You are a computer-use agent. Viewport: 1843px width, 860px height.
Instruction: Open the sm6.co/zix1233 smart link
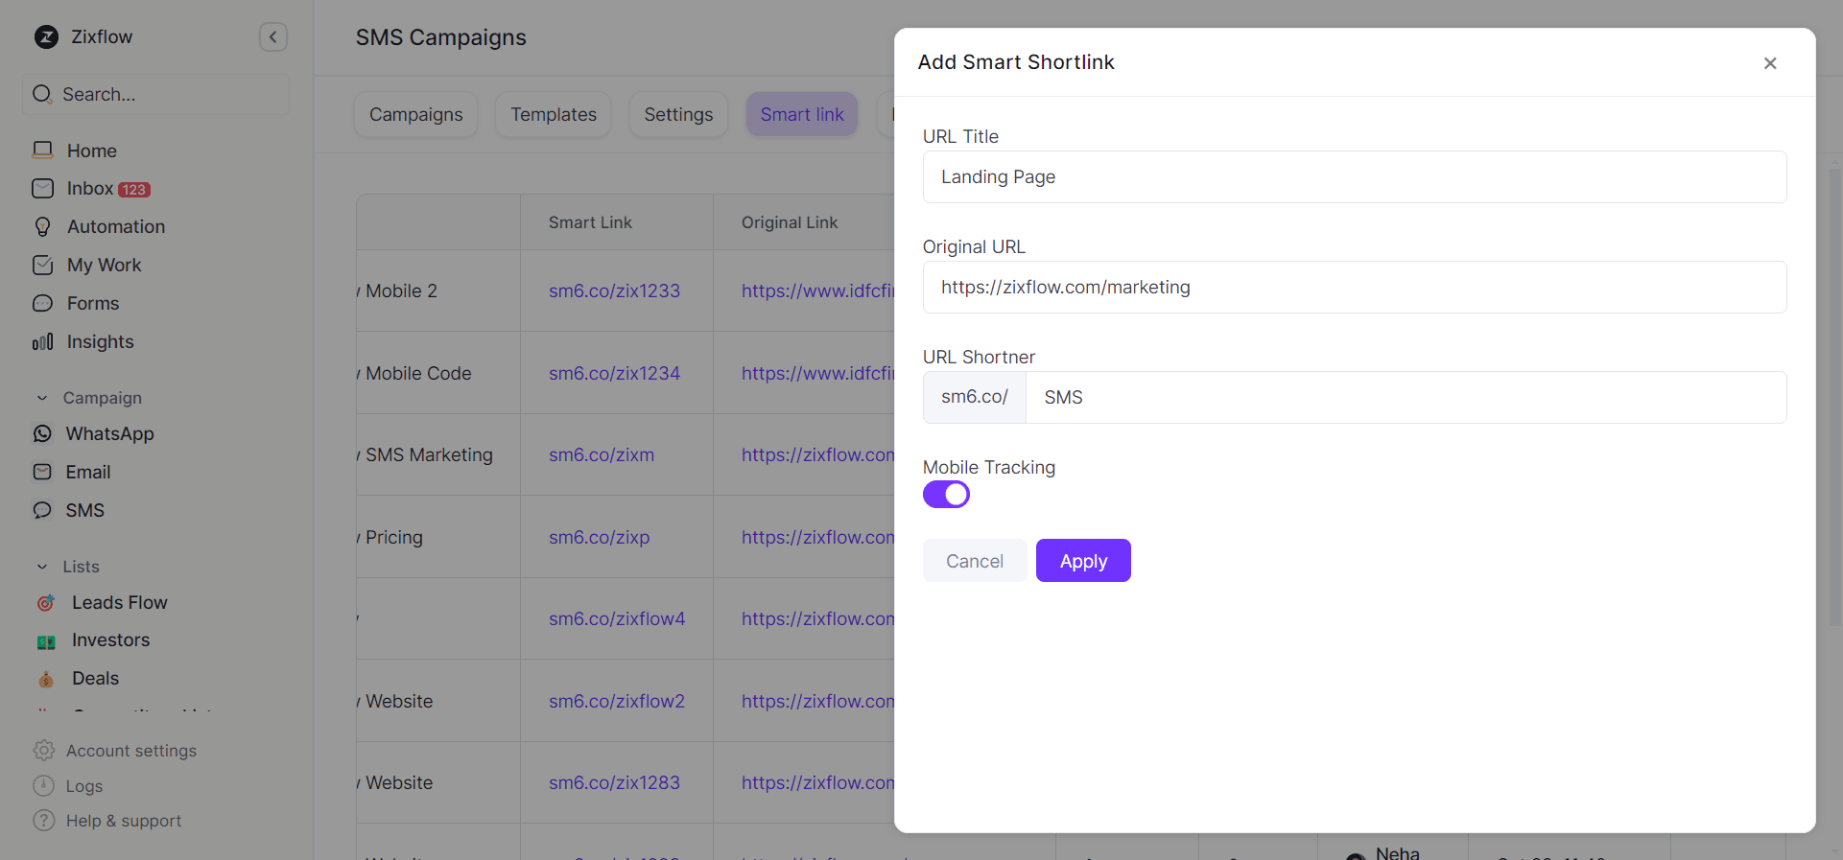(614, 291)
